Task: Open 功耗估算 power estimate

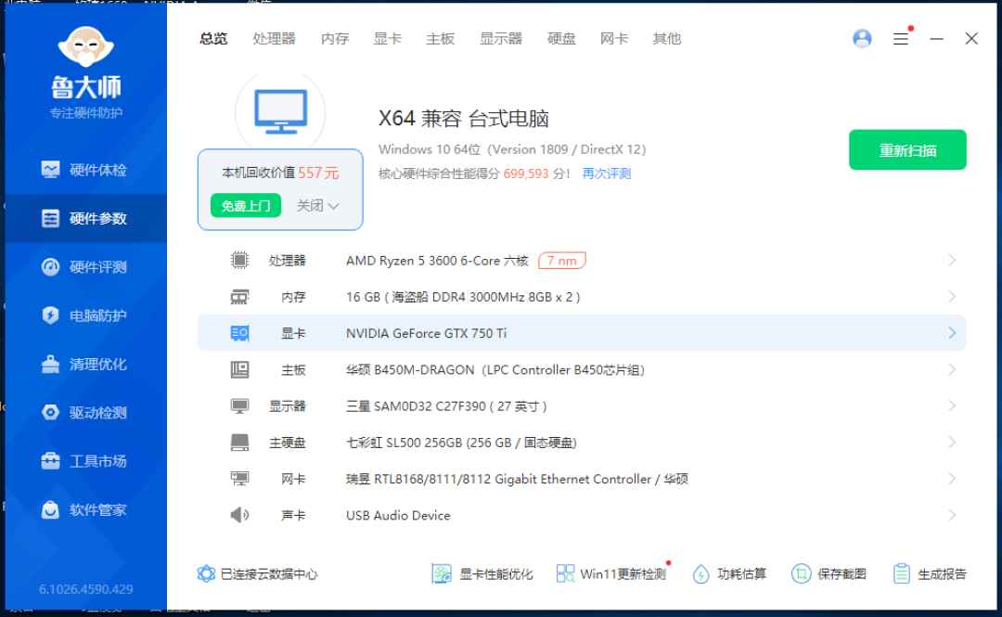Action: pyautogui.click(x=730, y=574)
